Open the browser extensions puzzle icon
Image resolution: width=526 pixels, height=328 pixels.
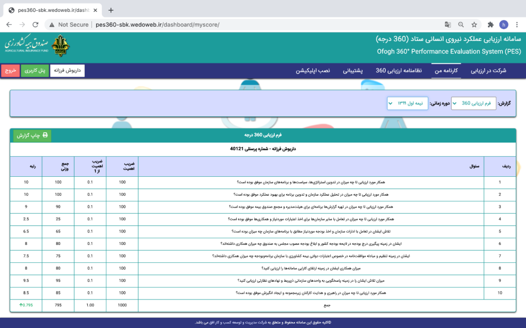[491, 25]
